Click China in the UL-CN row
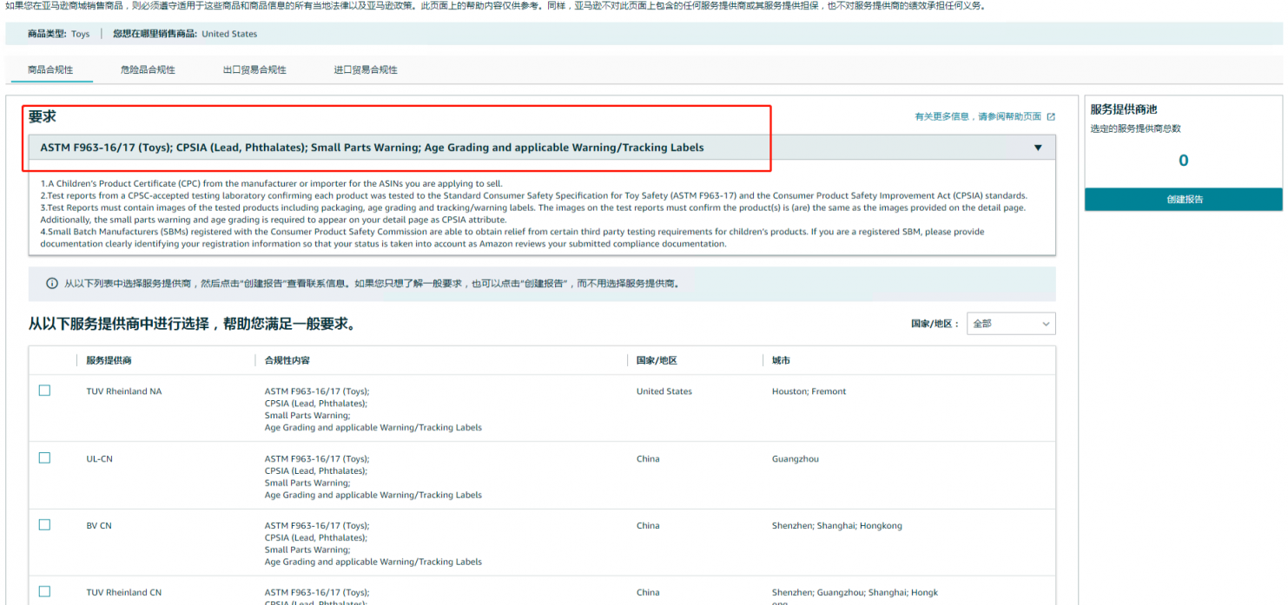 point(648,459)
